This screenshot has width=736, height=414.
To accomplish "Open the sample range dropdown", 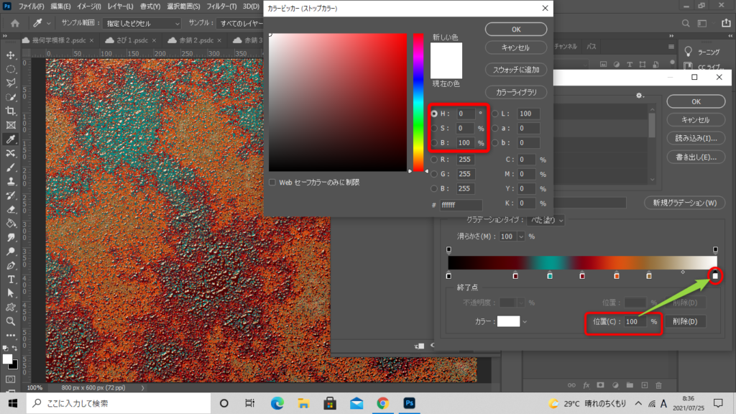I will click(142, 23).
